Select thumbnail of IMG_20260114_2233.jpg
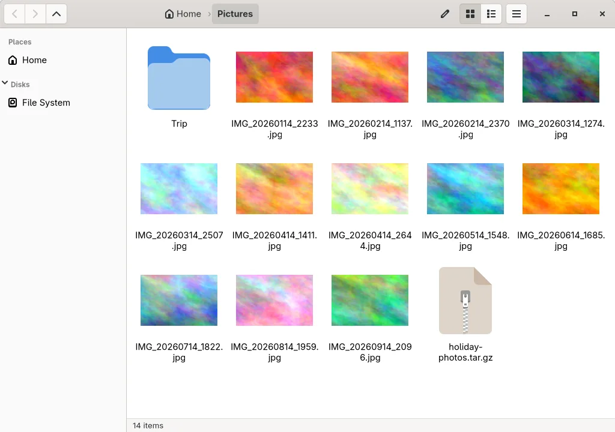Image resolution: width=615 pixels, height=432 pixels. [274, 77]
